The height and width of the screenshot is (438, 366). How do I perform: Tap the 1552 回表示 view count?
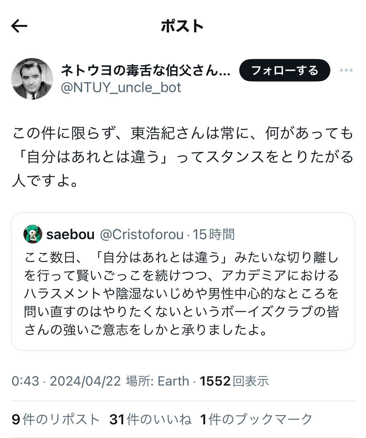tap(234, 381)
